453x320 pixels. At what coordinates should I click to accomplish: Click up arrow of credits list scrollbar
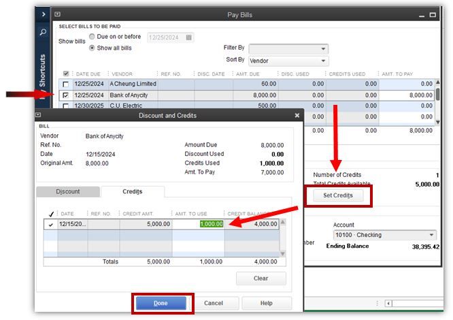283,222
